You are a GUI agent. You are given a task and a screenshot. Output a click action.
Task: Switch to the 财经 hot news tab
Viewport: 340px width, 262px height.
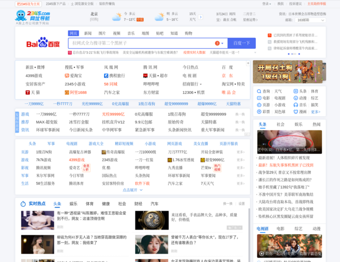click(x=138, y=204)
